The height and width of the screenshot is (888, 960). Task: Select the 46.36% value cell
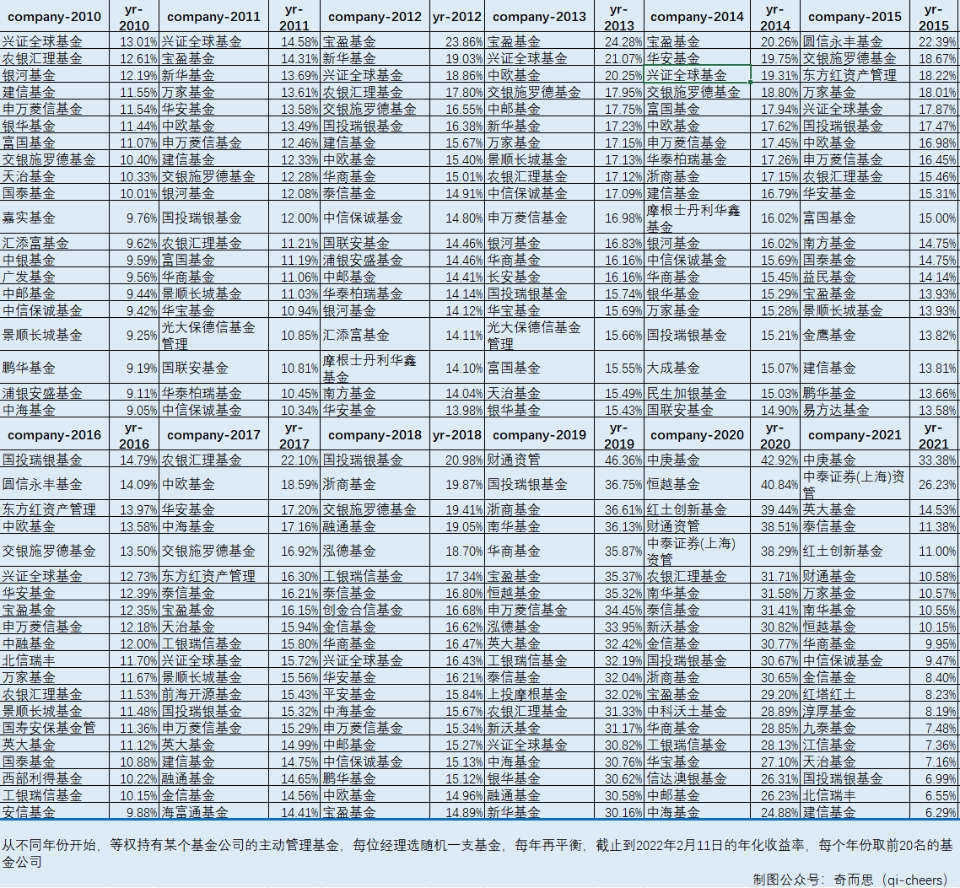pos(619,460)
